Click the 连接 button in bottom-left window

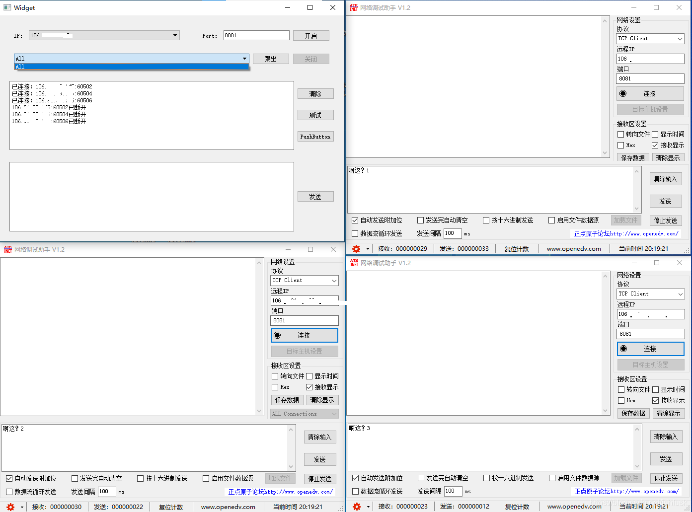pos(305,335)
